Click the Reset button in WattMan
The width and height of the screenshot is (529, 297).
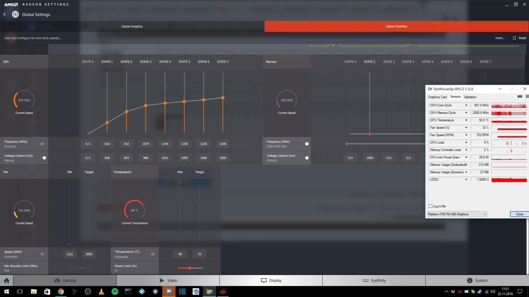coord(519,38)
